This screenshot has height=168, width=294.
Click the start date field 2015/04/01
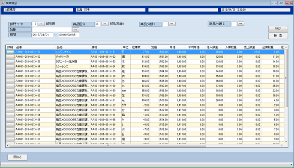pos(42,35)
